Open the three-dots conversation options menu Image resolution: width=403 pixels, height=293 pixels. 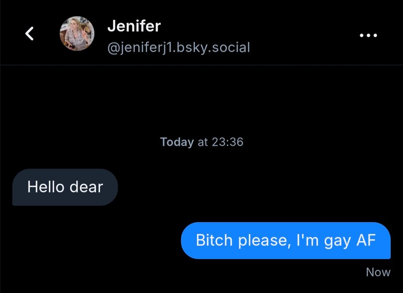(368, 35)
